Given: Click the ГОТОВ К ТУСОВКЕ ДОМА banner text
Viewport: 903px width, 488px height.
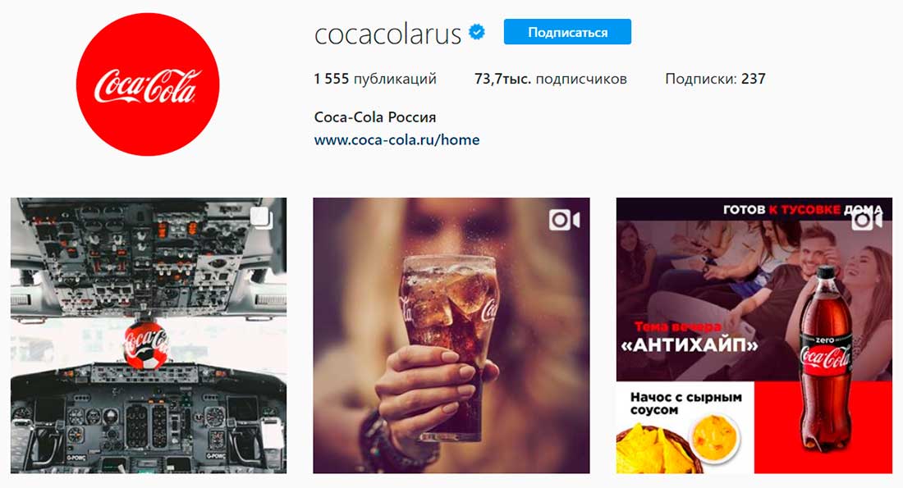Looking at the screenshot, I should (x=803, y=209).
